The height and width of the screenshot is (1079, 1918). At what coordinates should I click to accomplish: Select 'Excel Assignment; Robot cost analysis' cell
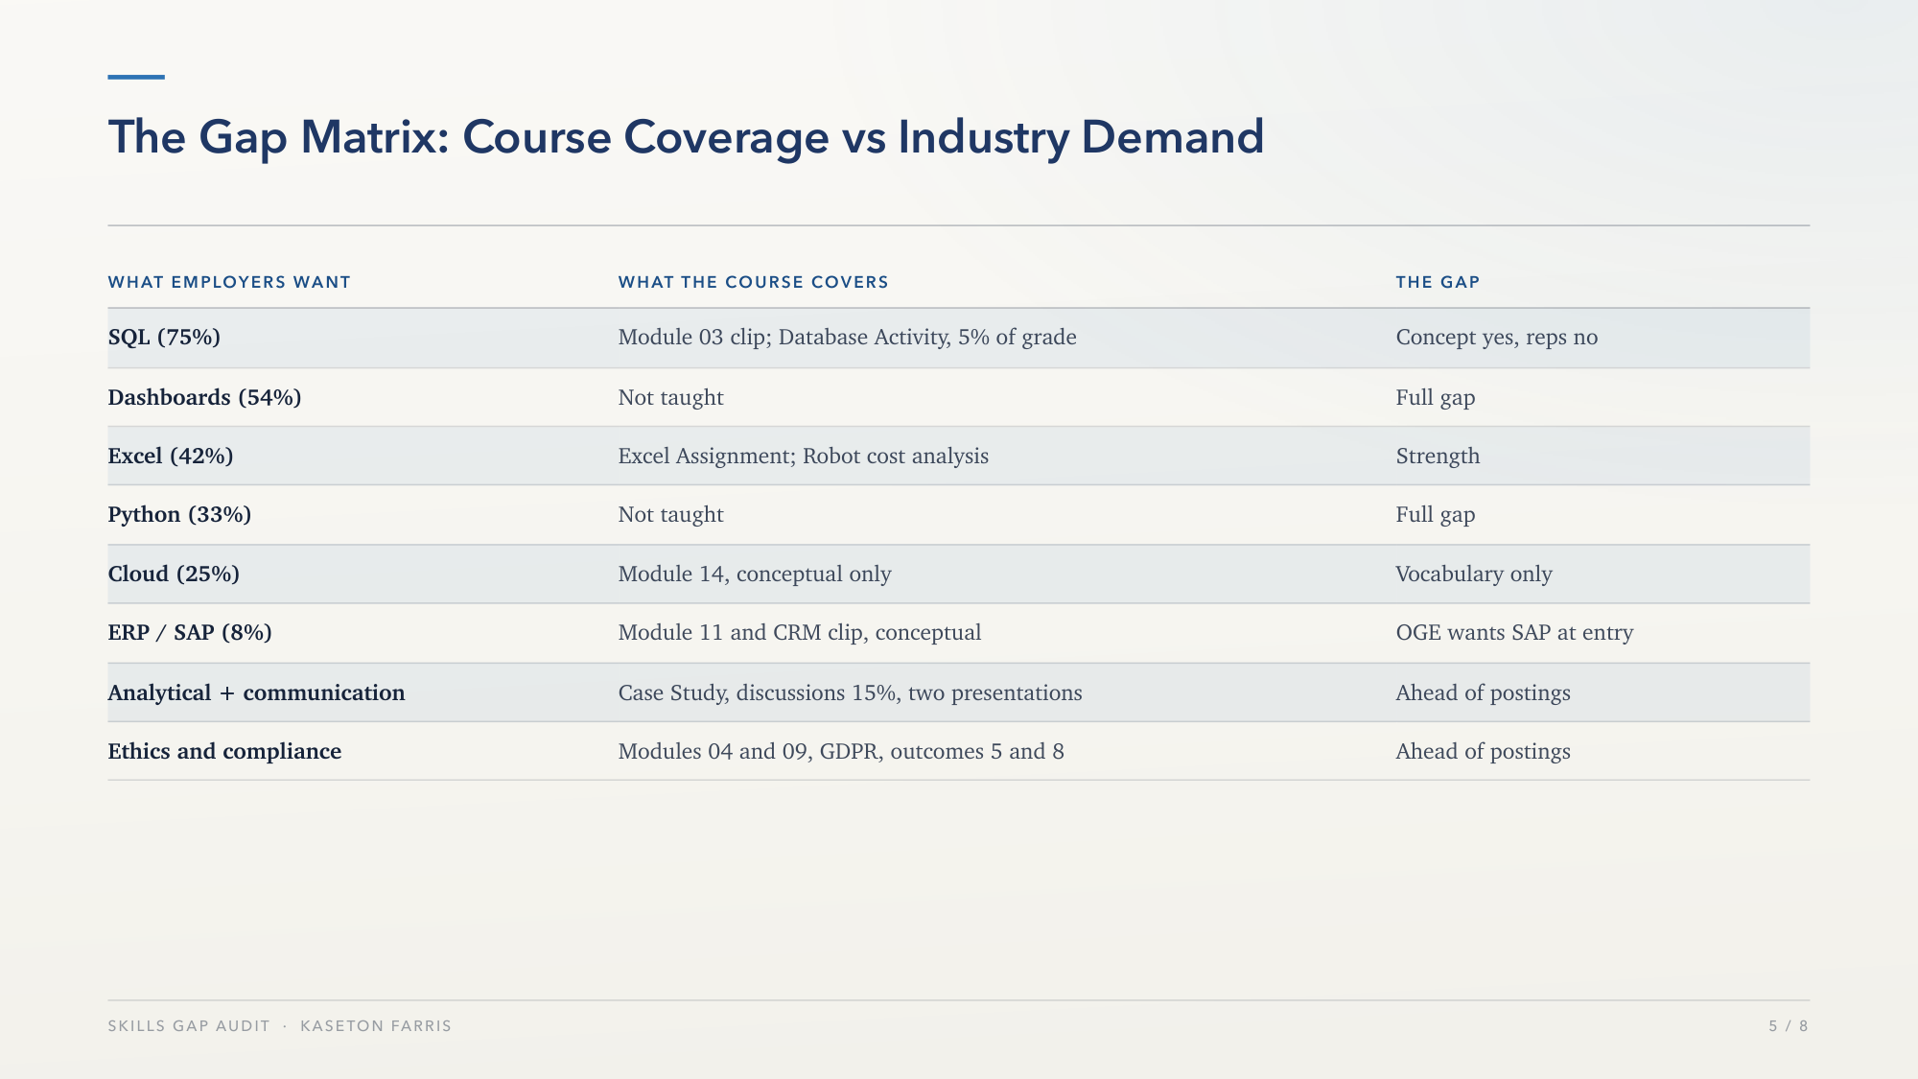point(803,456)
